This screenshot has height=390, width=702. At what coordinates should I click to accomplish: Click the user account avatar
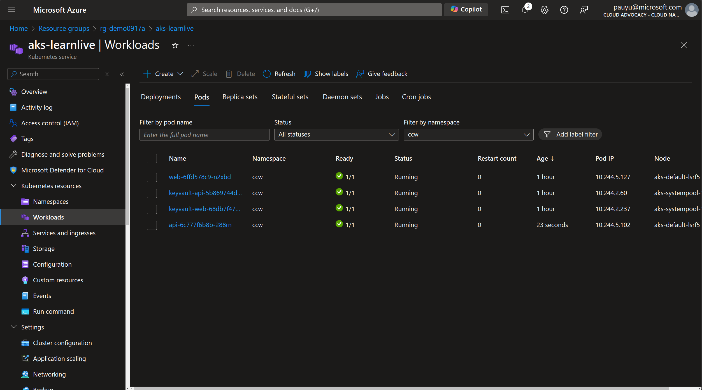click(691, 10)
